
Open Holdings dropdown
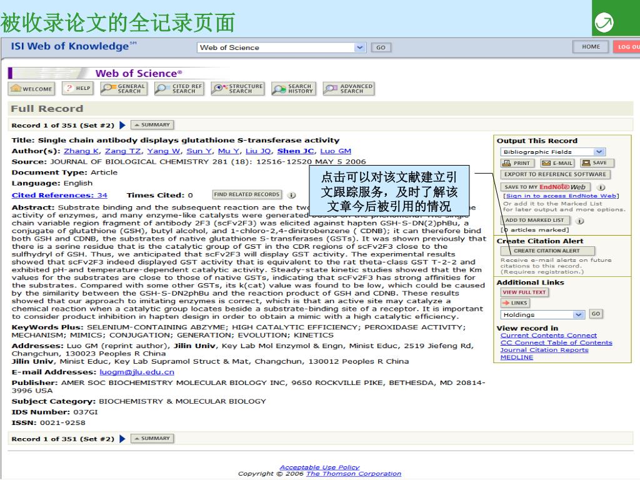(x=542, y=314)
